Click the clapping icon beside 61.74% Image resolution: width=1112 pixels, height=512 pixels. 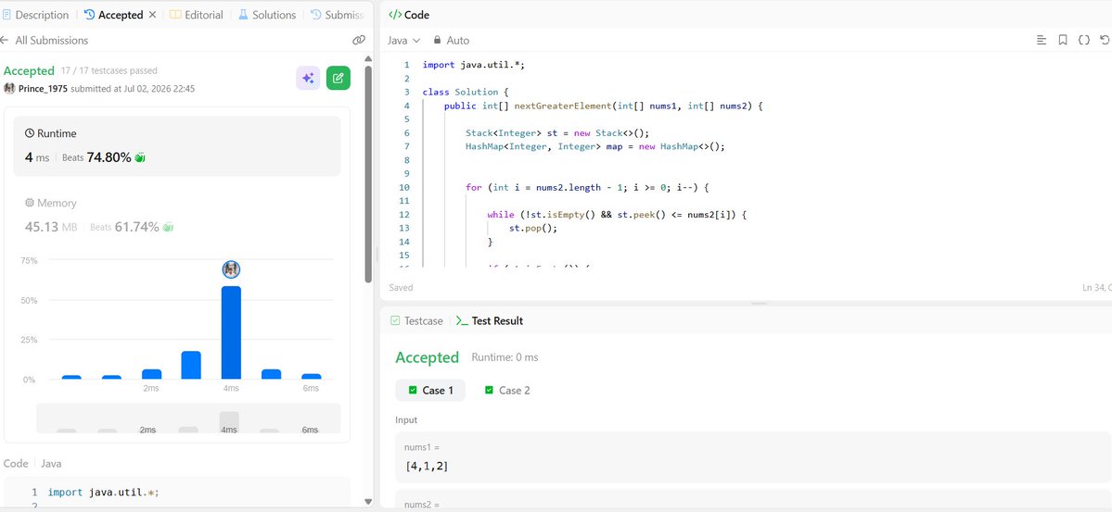[x=167, y=228]
